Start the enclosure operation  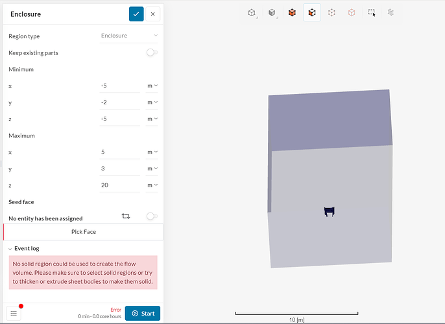pyautogui.click(x=143, y=313)
